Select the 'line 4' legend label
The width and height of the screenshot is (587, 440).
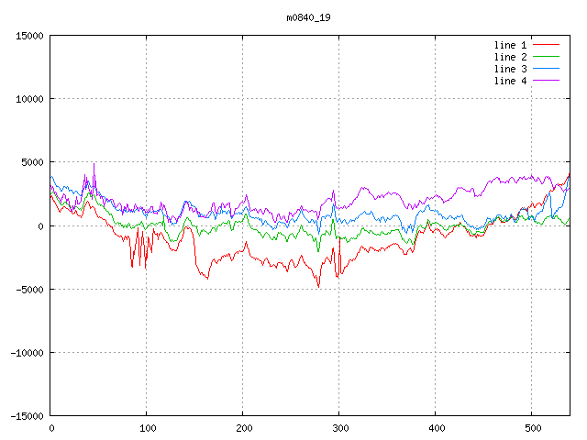[511, 81]
